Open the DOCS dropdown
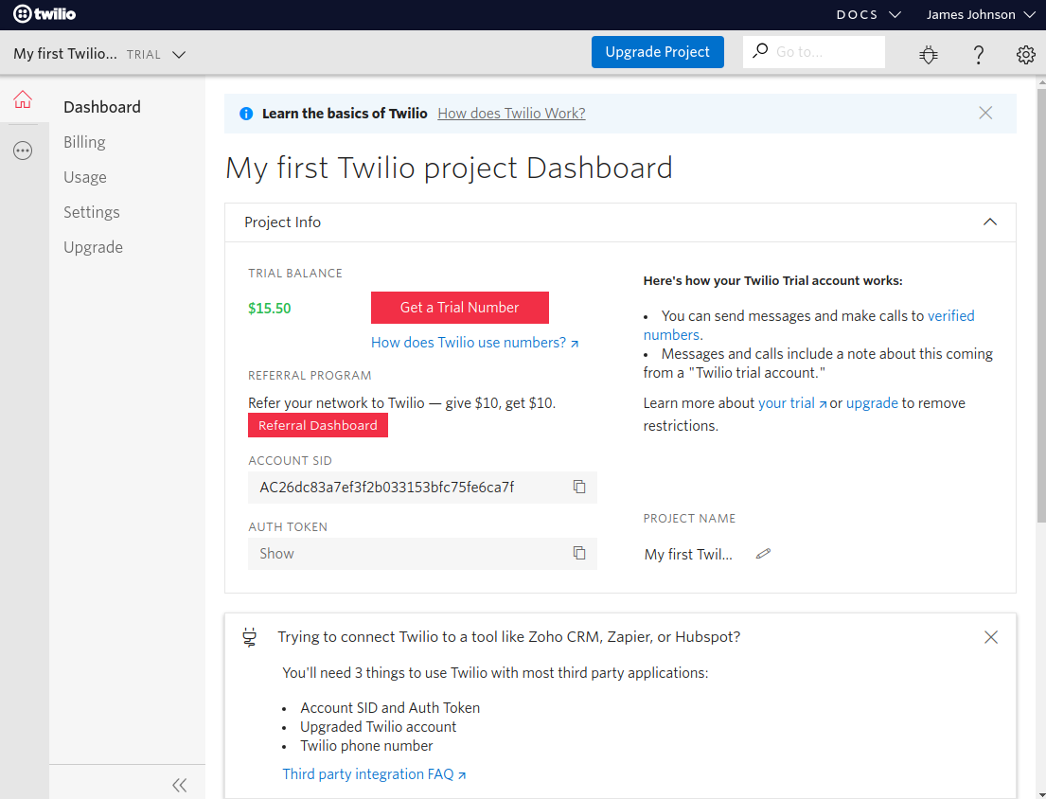This screenshot has width=1046, height=799. (x=869, y=14)
